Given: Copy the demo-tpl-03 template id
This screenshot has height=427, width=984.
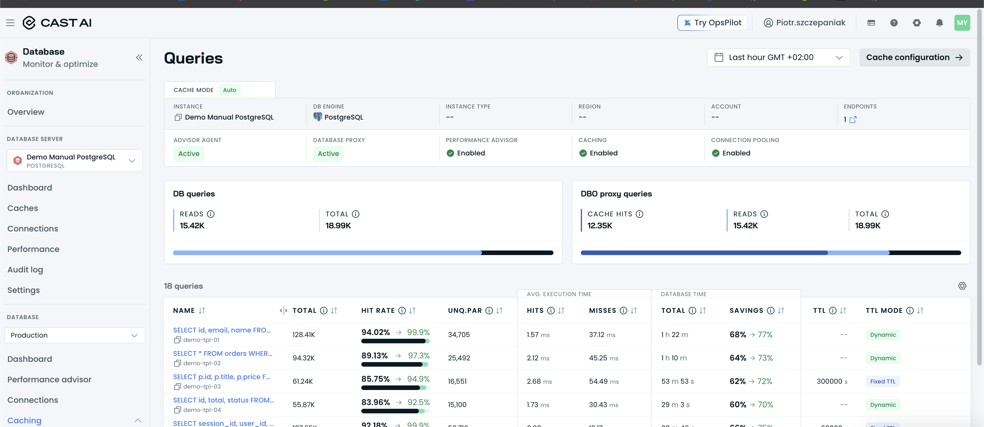Looking at the screenshot, I should (177, 387).
